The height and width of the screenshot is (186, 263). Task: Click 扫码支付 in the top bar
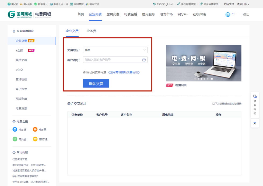click(229, 4)
